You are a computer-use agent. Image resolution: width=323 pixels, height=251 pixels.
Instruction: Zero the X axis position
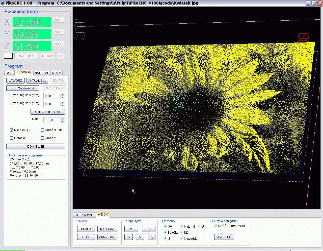(58, 20)
